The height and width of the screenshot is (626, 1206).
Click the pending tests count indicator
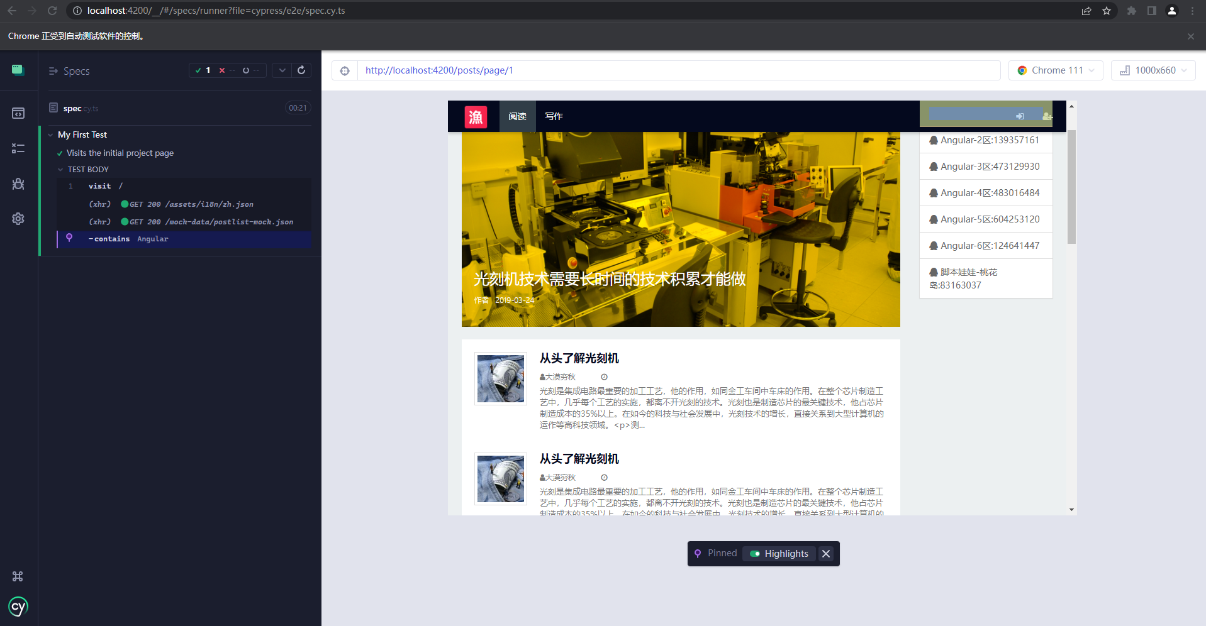251,70
